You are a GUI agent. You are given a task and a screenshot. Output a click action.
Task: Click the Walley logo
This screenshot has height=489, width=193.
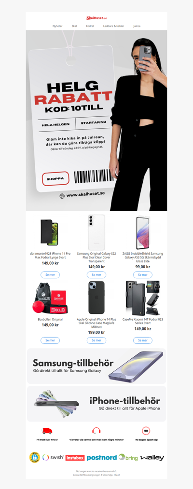coord(152,458)
